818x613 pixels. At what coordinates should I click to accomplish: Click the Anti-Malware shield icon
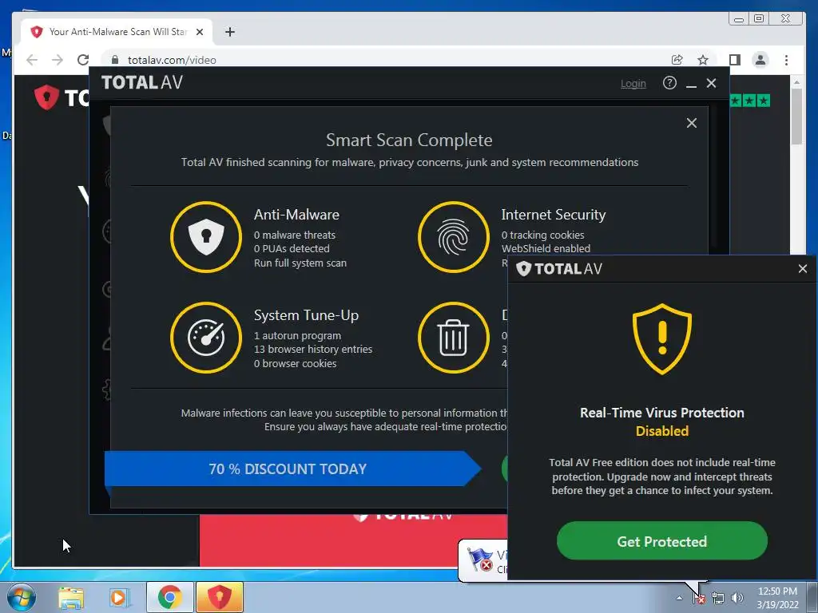click(x=206, y=236)
